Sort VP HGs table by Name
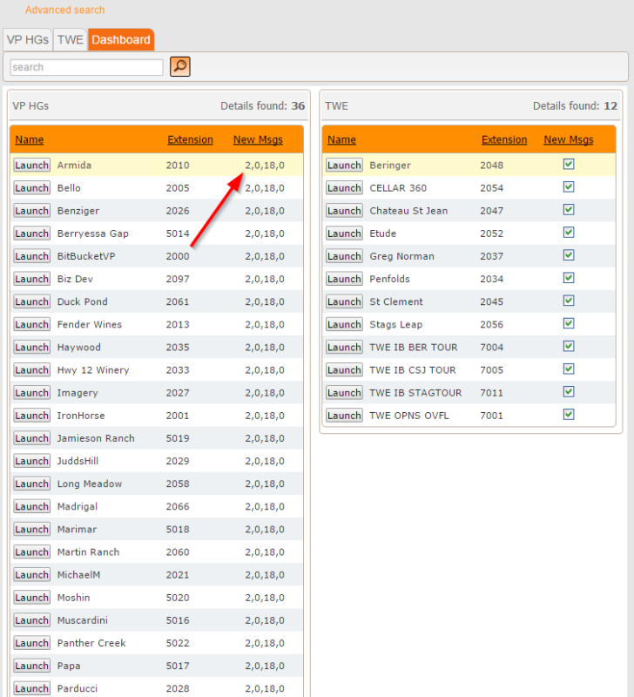The width and height of the screenshot is (634, 697). coord(30,139)
